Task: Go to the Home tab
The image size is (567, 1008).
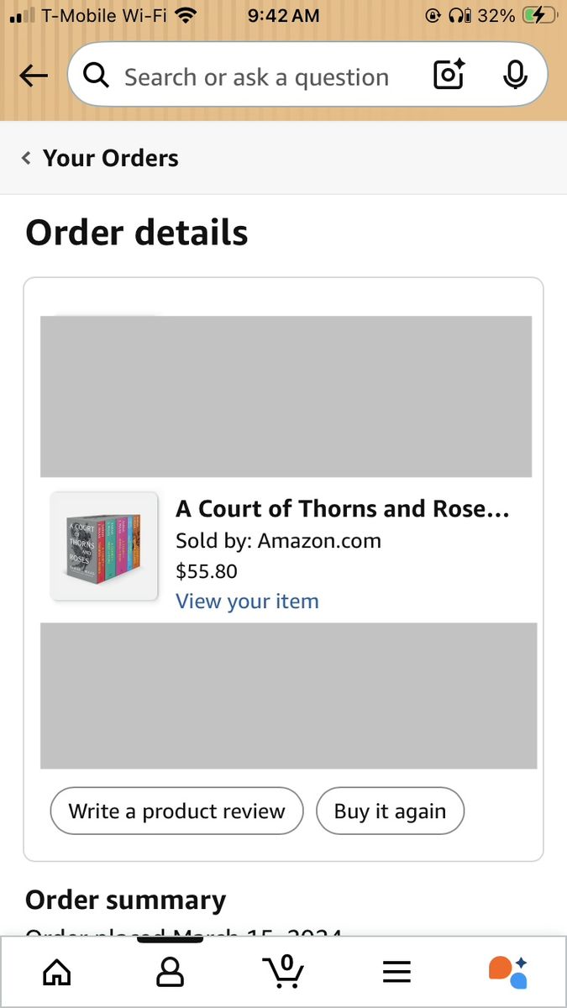Action: [57, 972]
